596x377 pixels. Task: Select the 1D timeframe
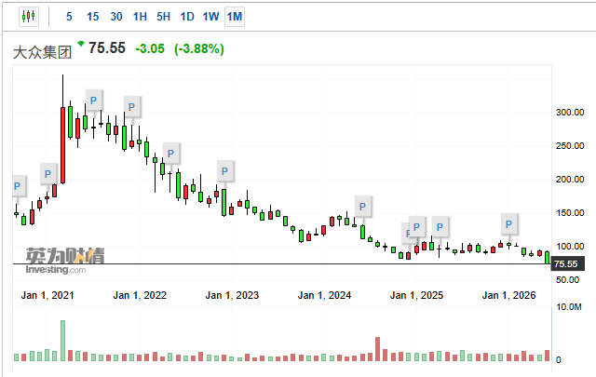coord(187,17)
